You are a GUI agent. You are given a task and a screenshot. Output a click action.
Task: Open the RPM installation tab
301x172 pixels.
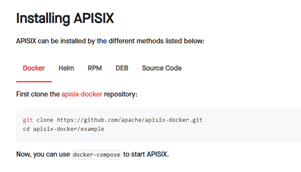coord(95,68)
